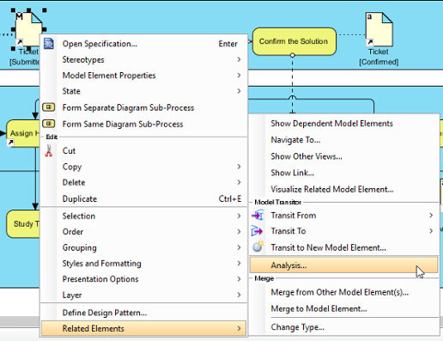The height and width of the screenshot is (341, 443).
Task: Choose Form Same Diagram Sub-Process
Action: point(144,124)
